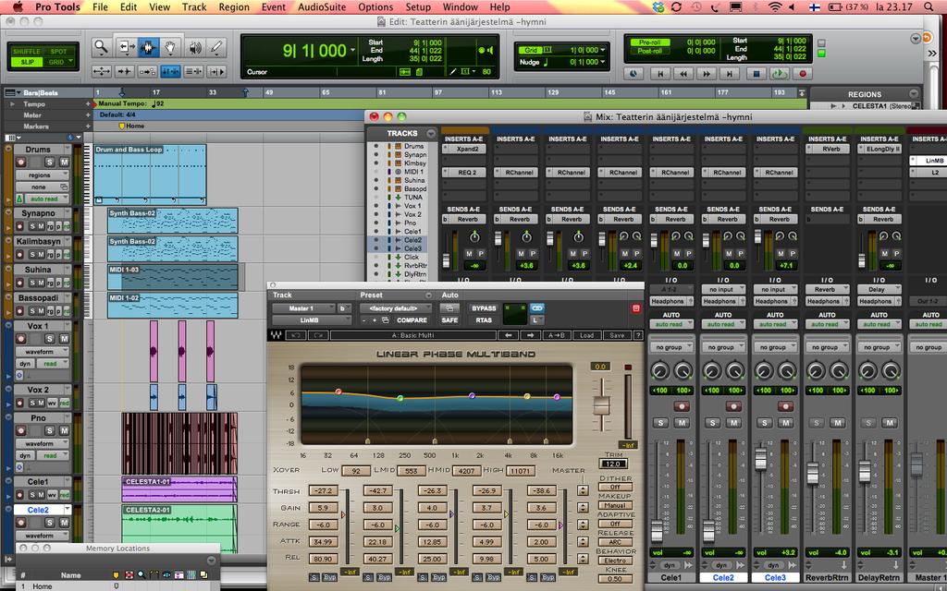Screen dimensions: 947x591
Task: Open the Grid value dropdown
Action: 602,50
